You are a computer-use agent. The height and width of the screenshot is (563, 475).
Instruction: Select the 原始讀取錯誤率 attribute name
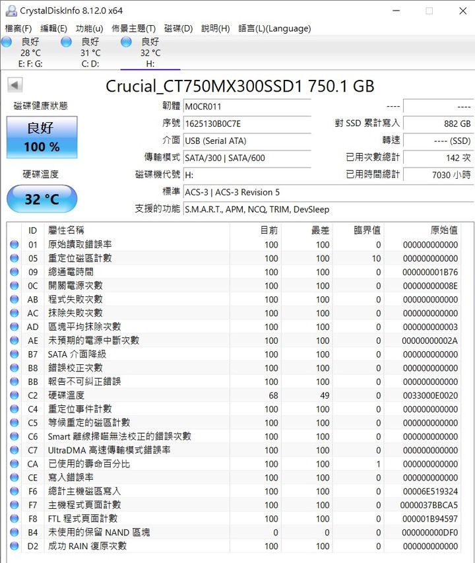80,244
